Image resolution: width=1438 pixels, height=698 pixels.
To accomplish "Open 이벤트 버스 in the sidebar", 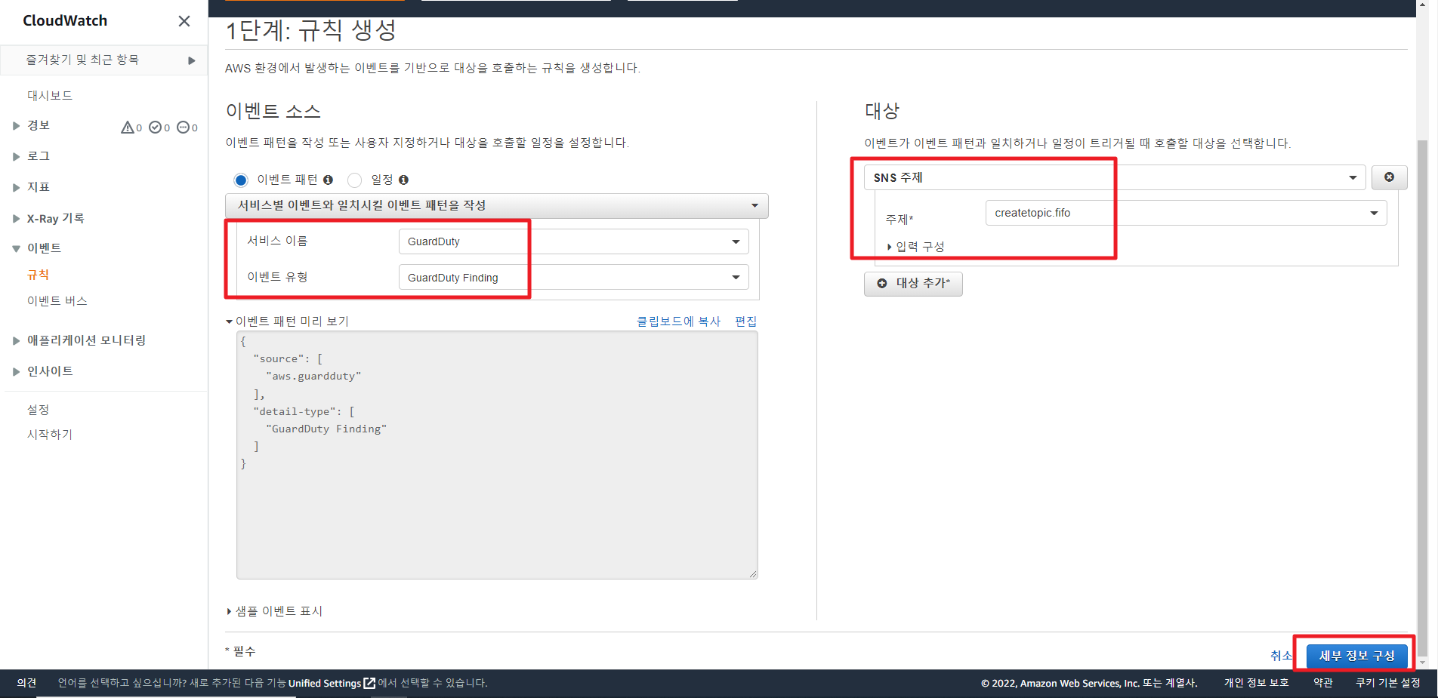I will coord(57,301).
